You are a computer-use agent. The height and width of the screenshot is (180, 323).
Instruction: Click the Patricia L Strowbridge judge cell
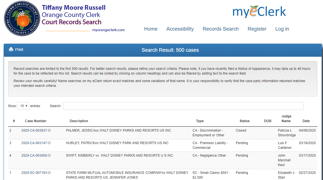(287, 133)
